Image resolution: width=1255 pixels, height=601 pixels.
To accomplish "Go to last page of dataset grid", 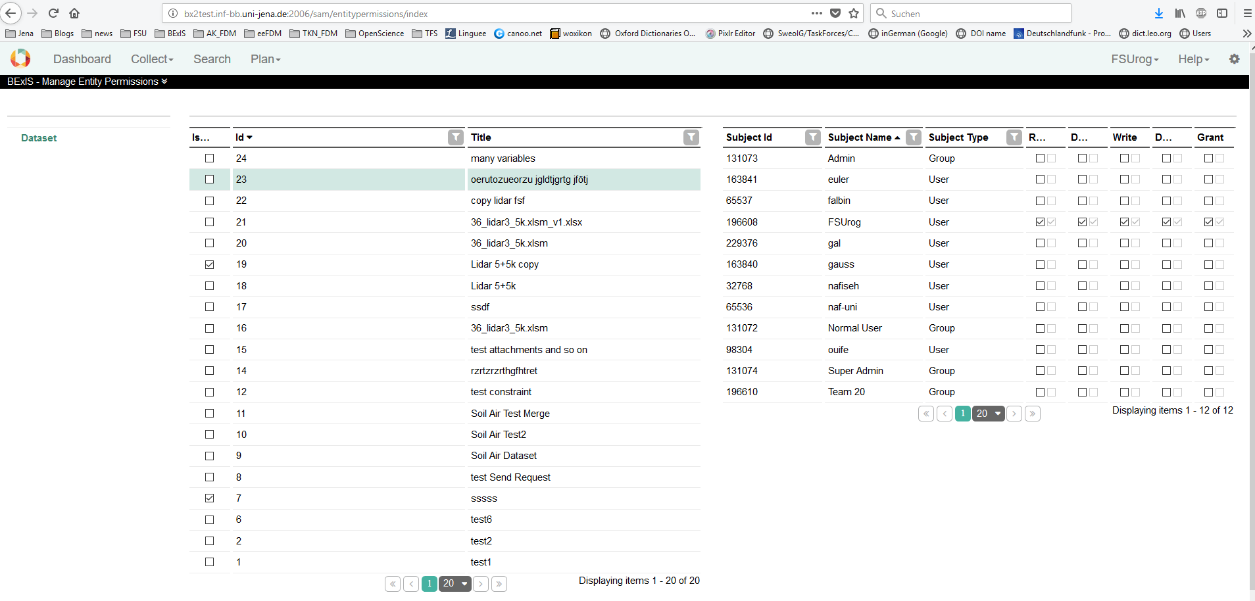I will coord(499,584).
